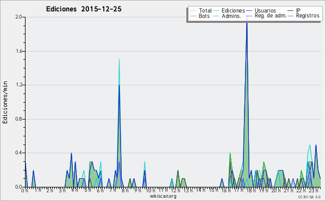Click the '0.0' y-axis value
326x201 pixels.
[18, 187]
